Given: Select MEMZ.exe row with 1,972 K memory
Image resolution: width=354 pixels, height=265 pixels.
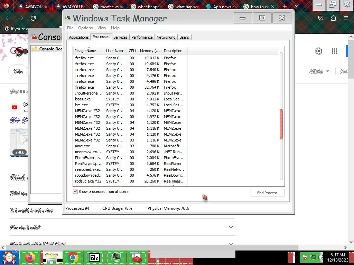Looking at the screenshot, I should click(130, 117).
